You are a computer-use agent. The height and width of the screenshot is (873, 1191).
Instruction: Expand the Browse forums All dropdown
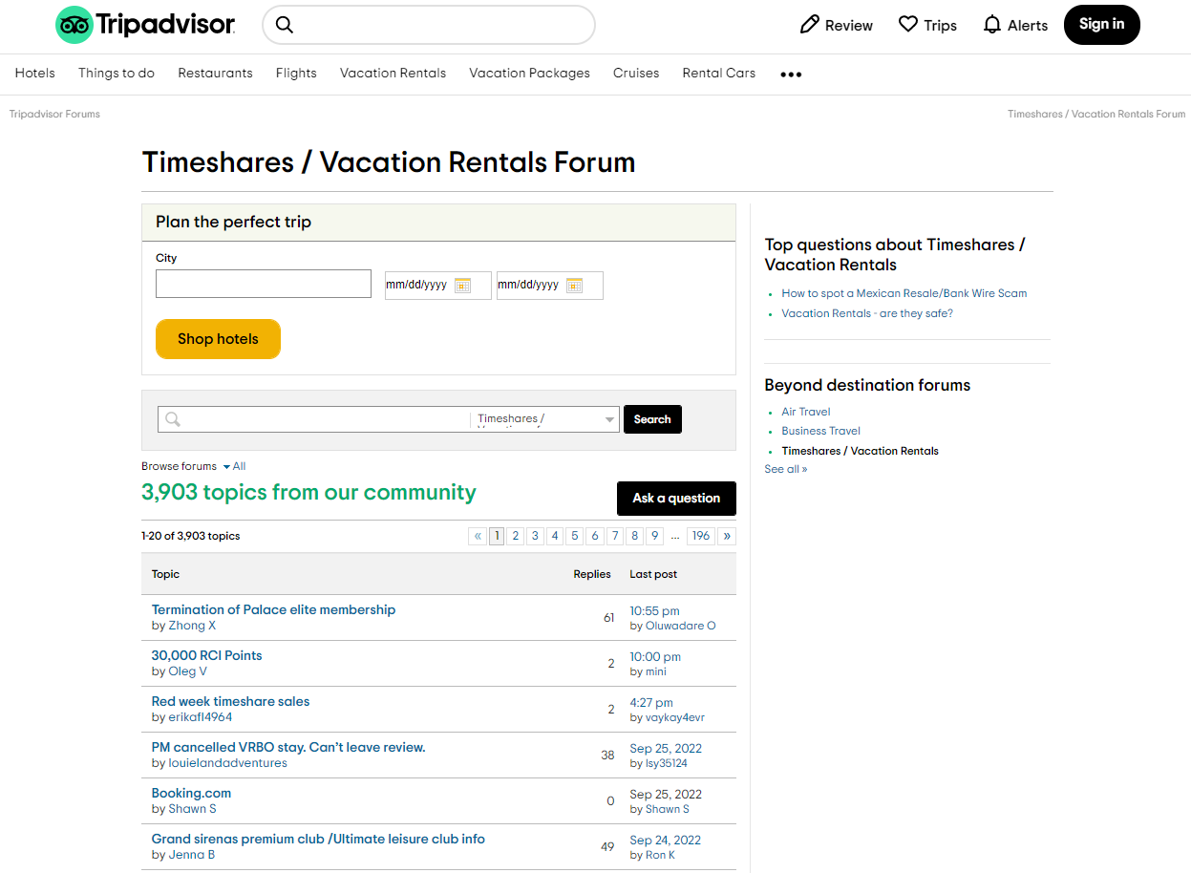coord(234,466)
